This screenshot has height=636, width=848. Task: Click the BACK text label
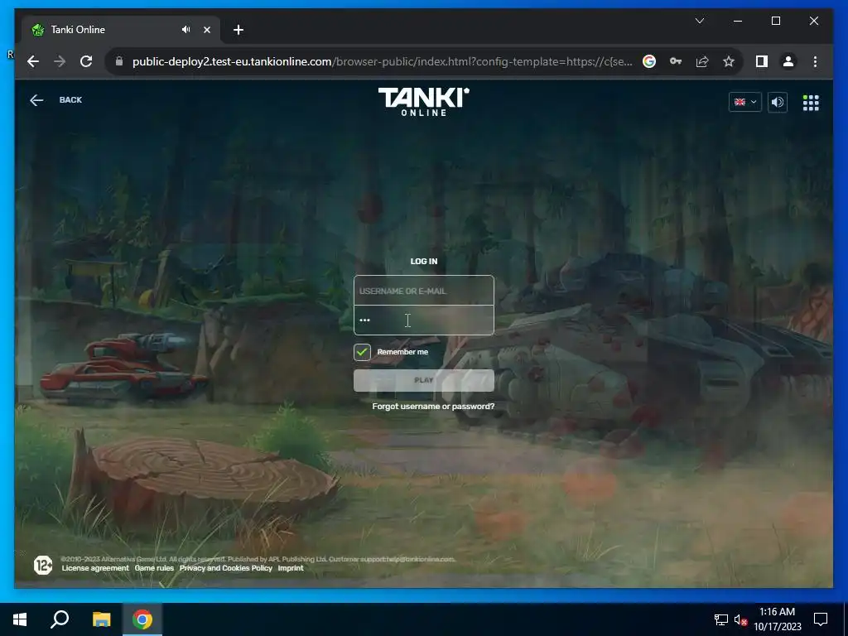pyautogui.click(x=70, y=100)
